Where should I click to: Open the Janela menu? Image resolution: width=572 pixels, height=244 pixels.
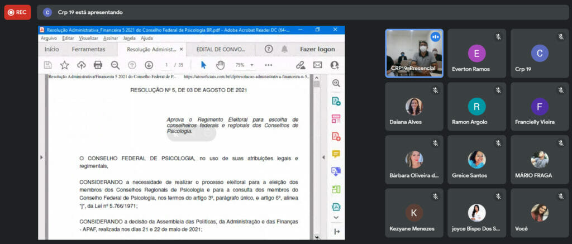pos(129,38)
